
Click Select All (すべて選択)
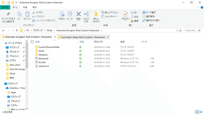coord(149,12)
